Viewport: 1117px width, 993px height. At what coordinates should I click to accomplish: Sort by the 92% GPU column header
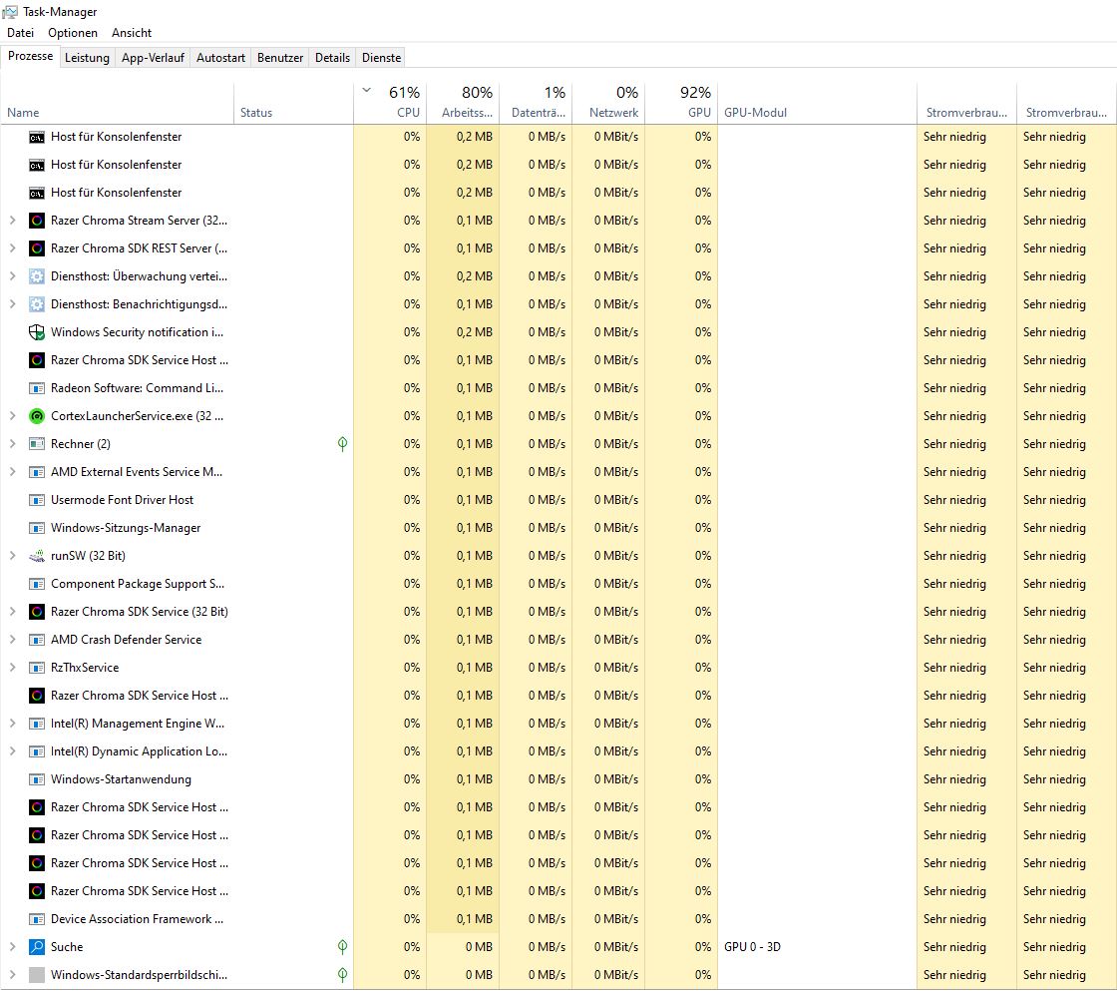[681, 104]
